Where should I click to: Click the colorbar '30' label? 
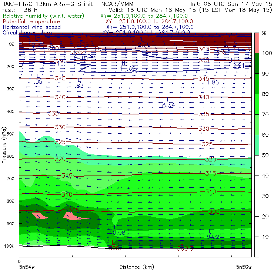click(265, 196)
